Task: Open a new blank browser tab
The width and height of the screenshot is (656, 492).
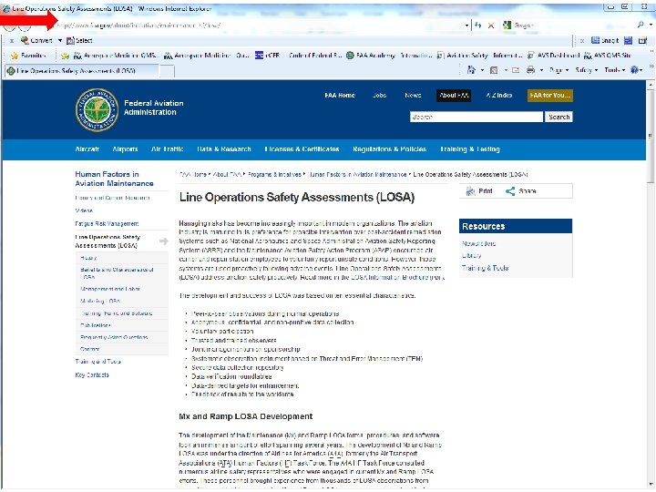Action: click(x=167, y=72)
